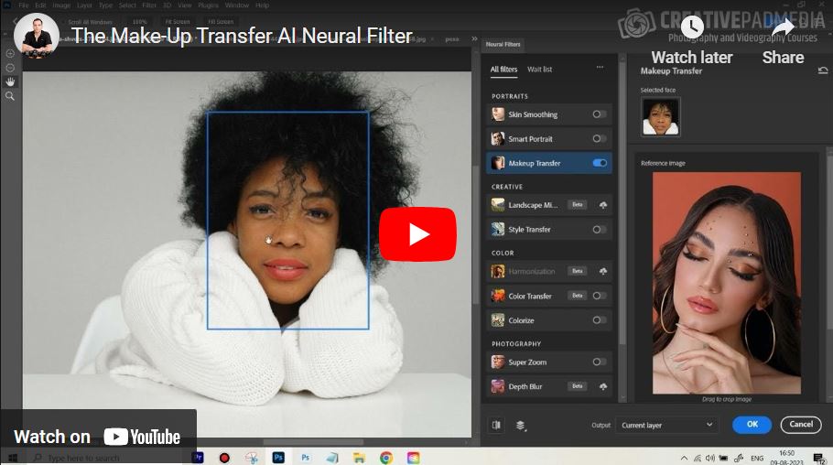Switch to the All filters tab
Screen dimensions: 833x465
pyautogui.click(x=503, y=70)
